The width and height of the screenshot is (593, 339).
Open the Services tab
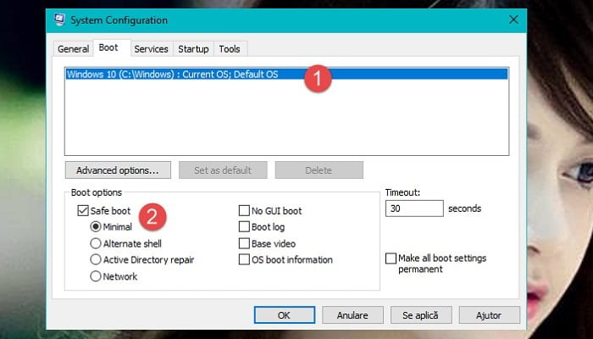[x=152, y=49]
